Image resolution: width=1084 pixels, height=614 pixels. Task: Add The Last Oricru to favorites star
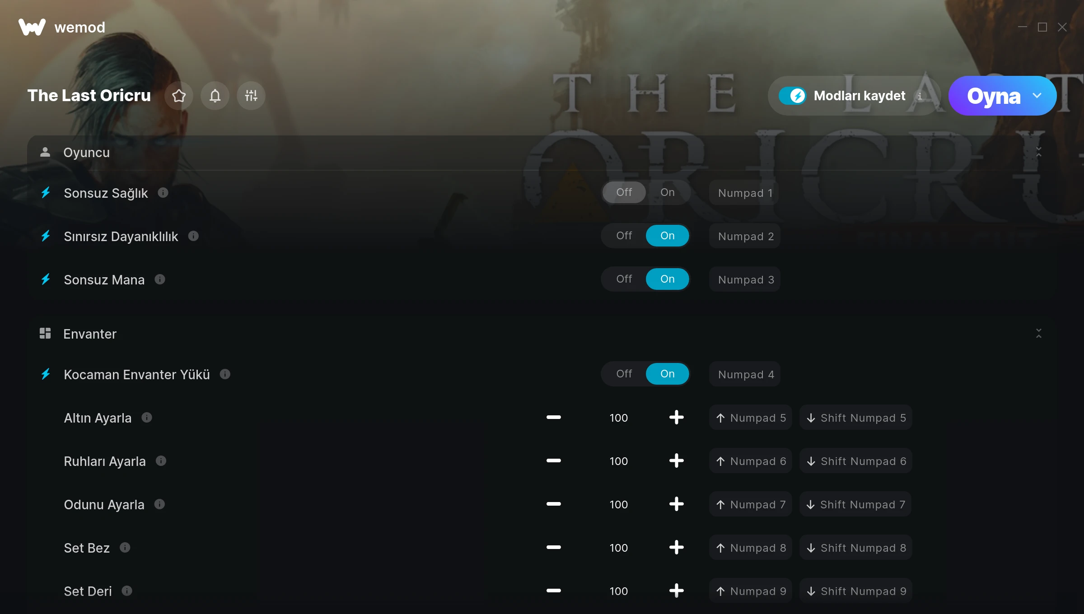click(x=179, y=96)
